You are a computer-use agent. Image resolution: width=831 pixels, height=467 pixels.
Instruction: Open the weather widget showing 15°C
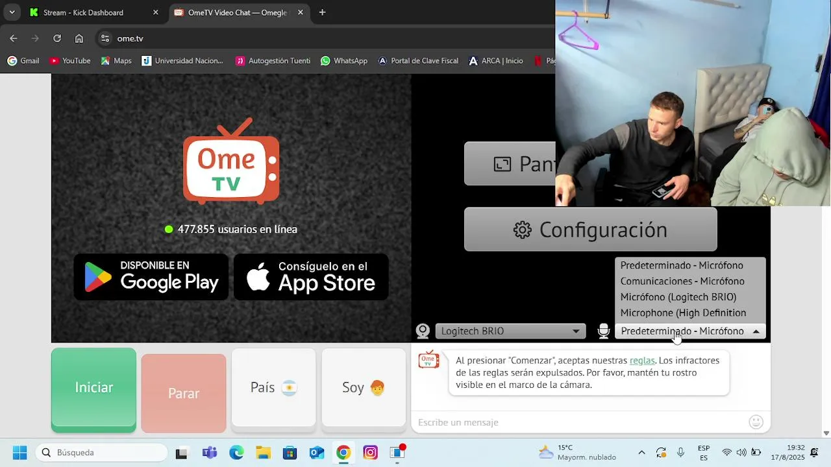pyautogui.click(x=578, y=453)
